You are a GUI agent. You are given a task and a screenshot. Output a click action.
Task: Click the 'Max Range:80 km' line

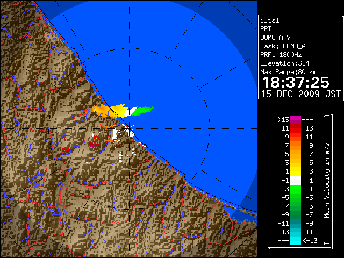(288, 72)
